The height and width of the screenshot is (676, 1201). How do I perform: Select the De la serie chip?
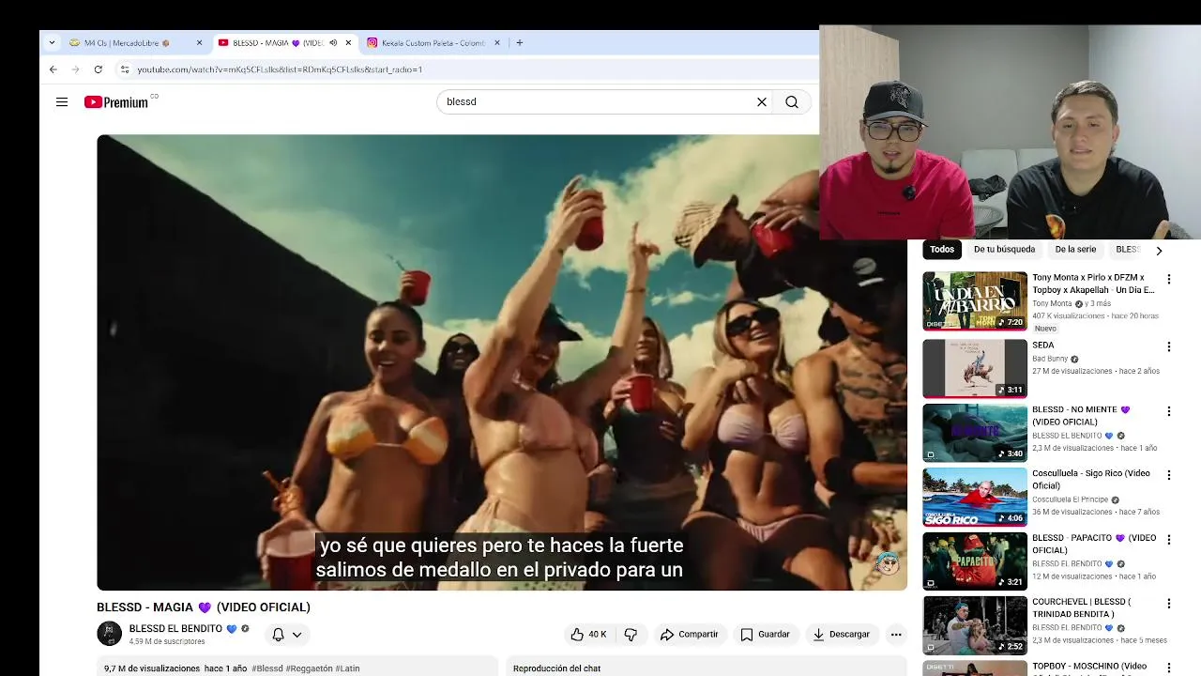(x=1075, y=250)
